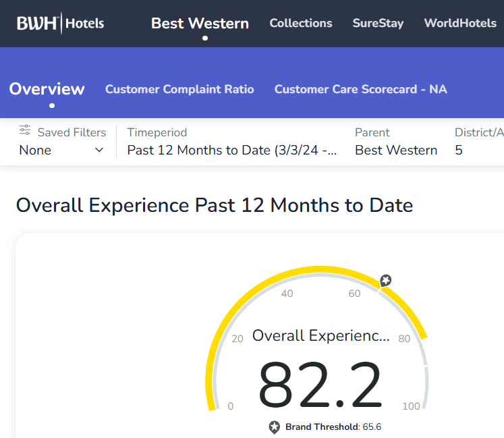Click the 82.2 overall experience score

[x=320, y=385]
